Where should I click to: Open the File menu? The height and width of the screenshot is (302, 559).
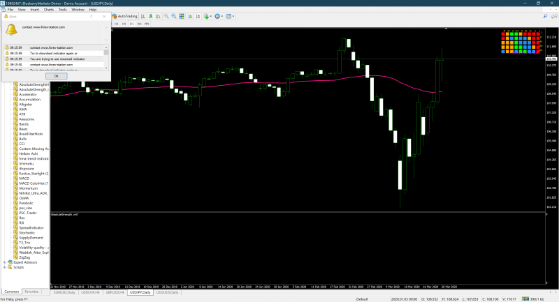click(x=10, y=10)
